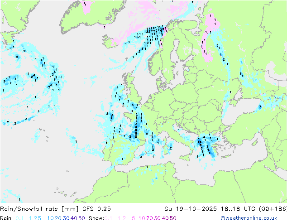This screenshot has width=287, height=222.
Task: Select rain legend value 50
Action: pyautogui.click(x=81, y=218)
